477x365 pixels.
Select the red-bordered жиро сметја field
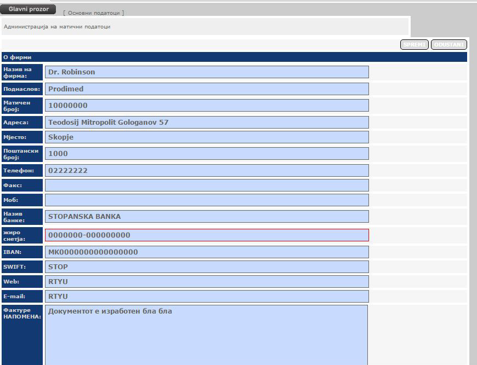(207, 235)
